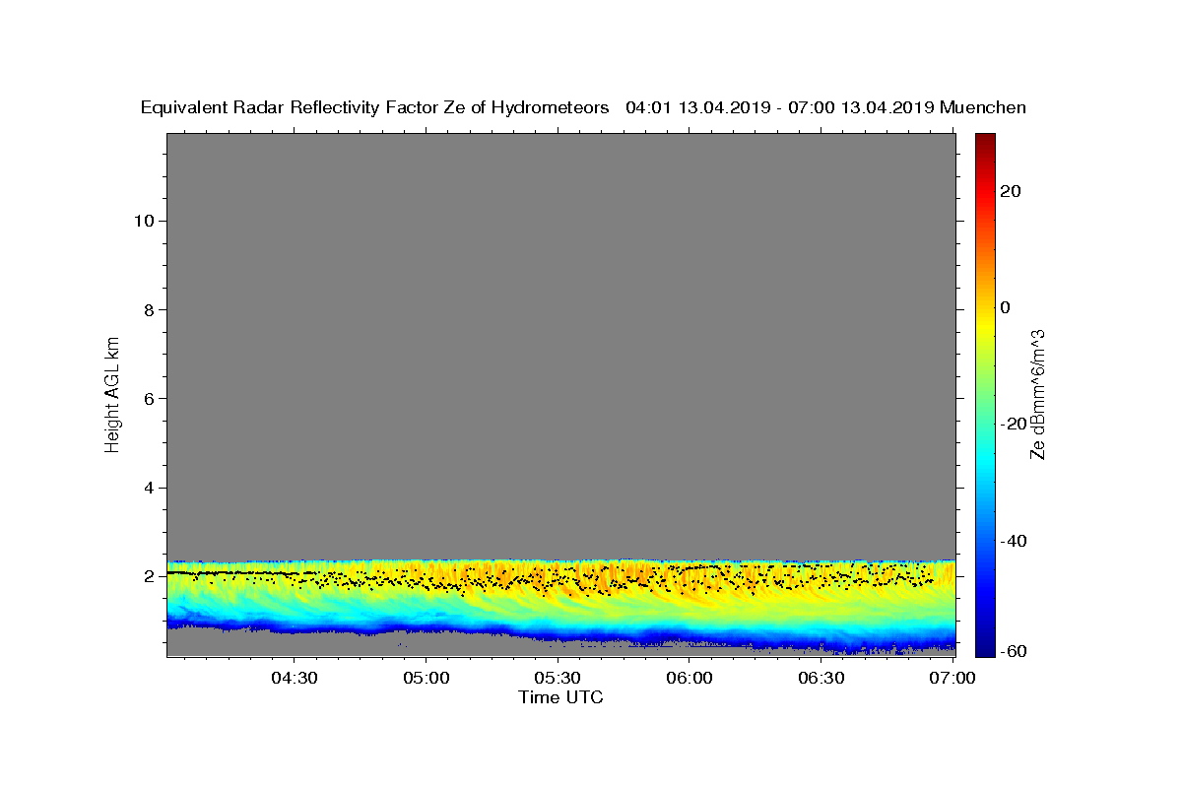Click the colorbar label -40
Image resolution: width=1182 pixels, height=788 pixels.
1014,541
